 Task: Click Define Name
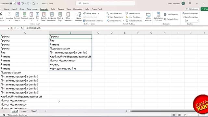point(91,13)
